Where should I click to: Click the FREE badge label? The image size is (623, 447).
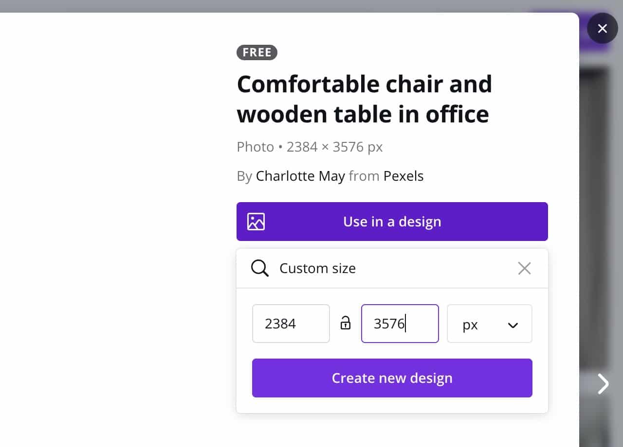[257, 52]
